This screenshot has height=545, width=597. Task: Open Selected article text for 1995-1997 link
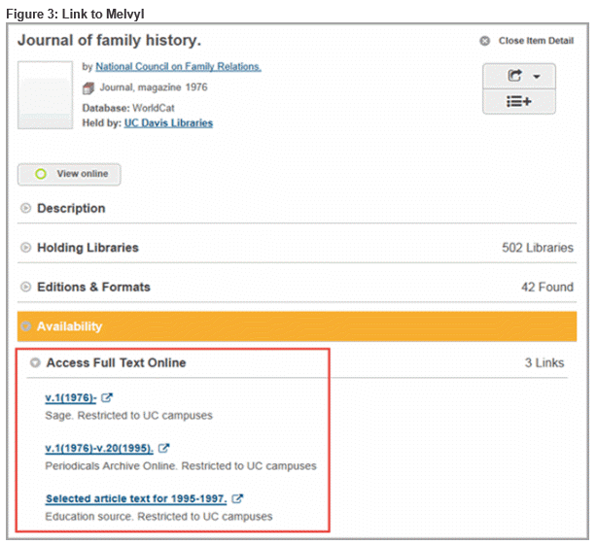click(136, 498)
